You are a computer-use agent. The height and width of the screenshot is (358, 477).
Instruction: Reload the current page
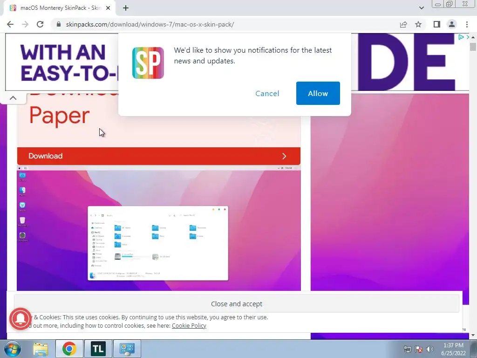pos(40,24)
